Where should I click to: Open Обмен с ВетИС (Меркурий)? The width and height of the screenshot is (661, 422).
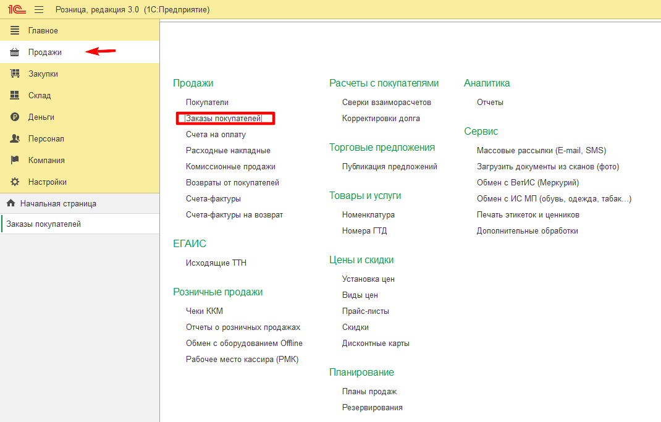click(528, 182)
